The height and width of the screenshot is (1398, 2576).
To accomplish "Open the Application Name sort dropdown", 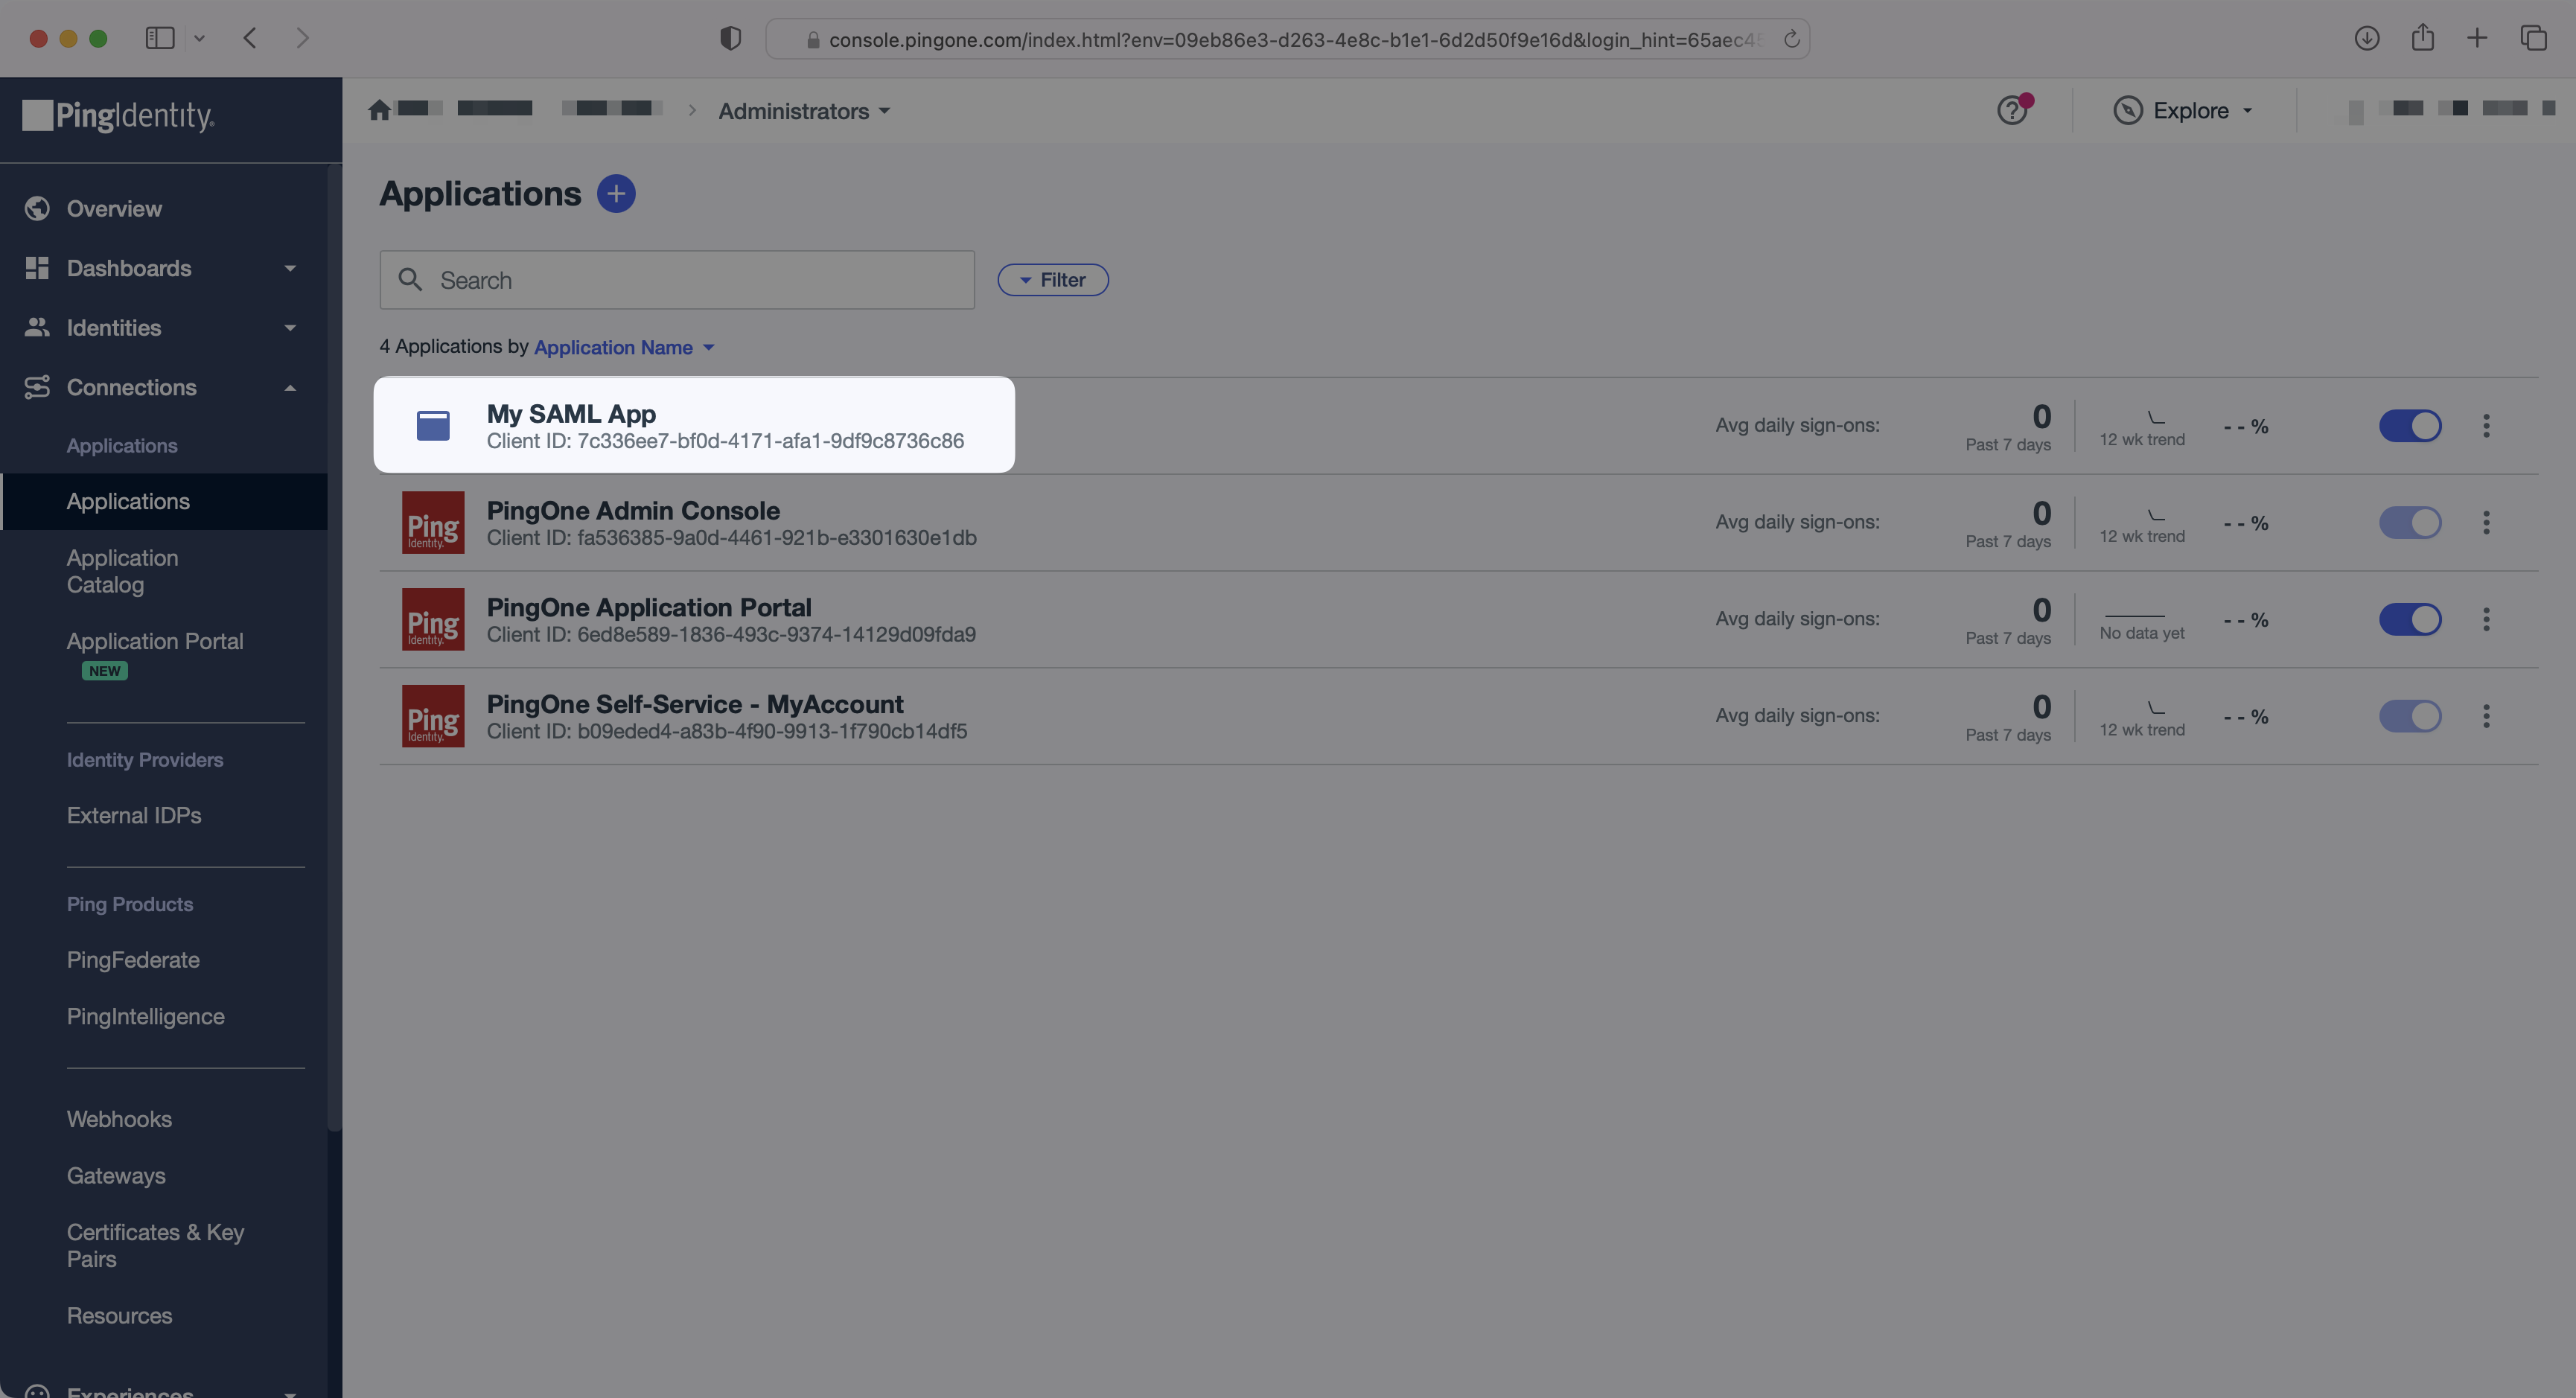I will [x=623, y=347].
